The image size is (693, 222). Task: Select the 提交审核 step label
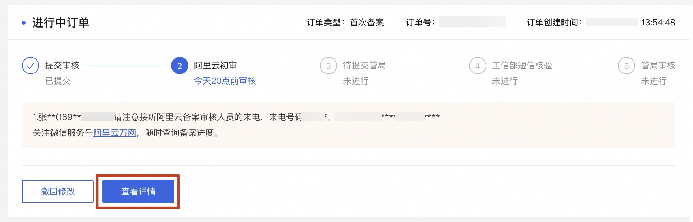click(62, 66)
